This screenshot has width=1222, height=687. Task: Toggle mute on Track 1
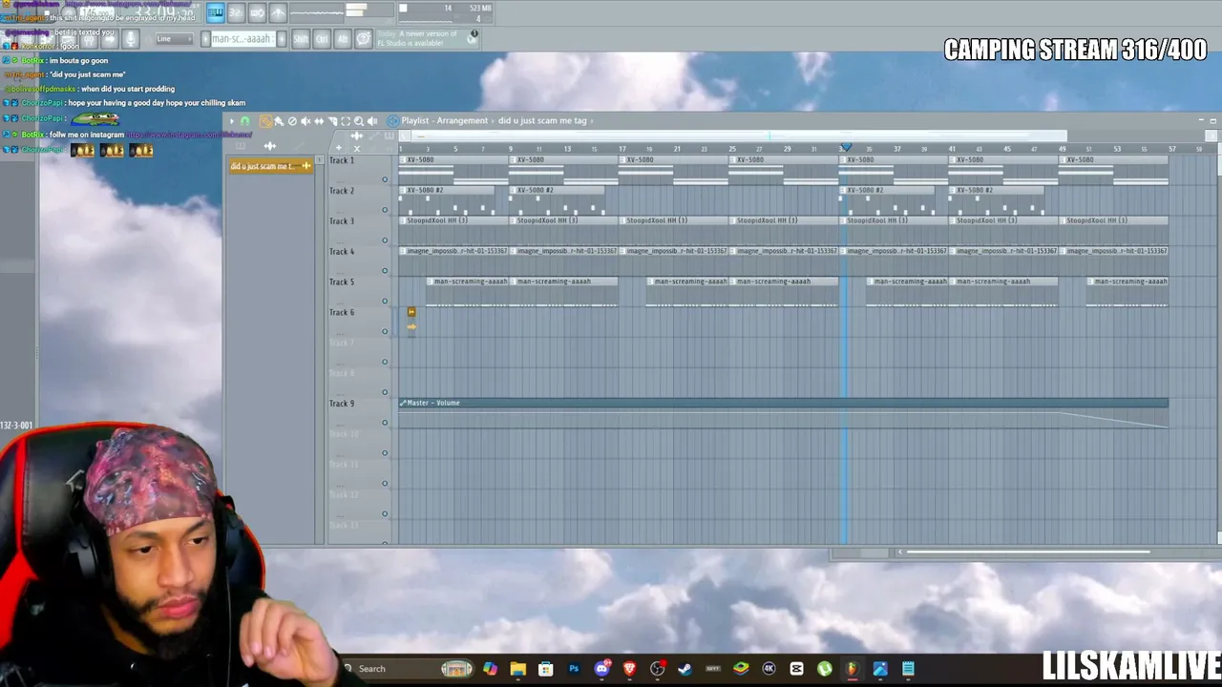[x=385, y=179]
